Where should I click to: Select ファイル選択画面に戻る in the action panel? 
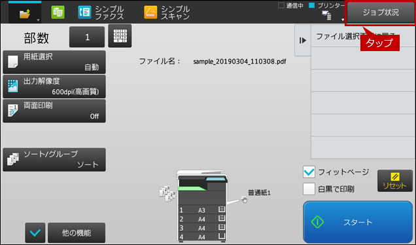[x=363, y=36]
